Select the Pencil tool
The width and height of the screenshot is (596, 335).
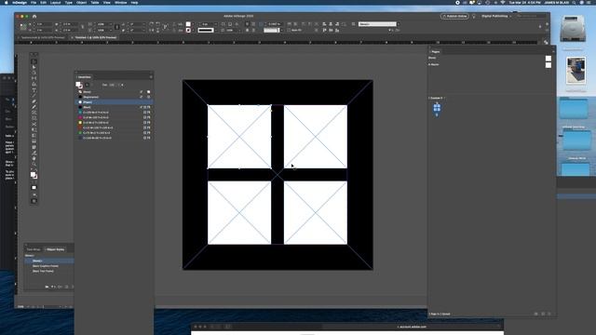34,107
